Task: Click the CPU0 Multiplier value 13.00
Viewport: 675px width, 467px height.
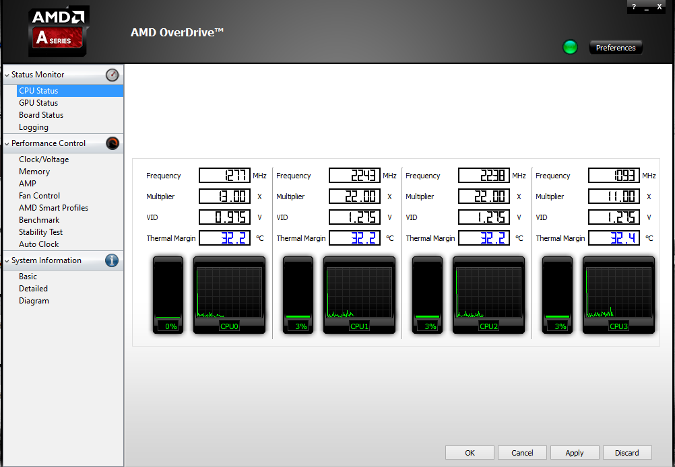Action: [x=225, y=196]
